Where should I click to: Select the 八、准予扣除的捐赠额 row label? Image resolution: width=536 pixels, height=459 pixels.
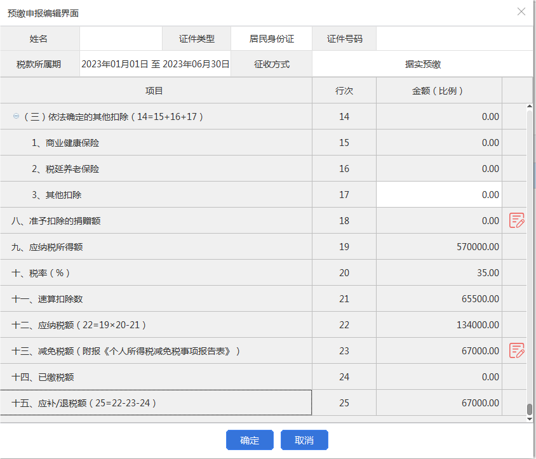pos(56,221)
